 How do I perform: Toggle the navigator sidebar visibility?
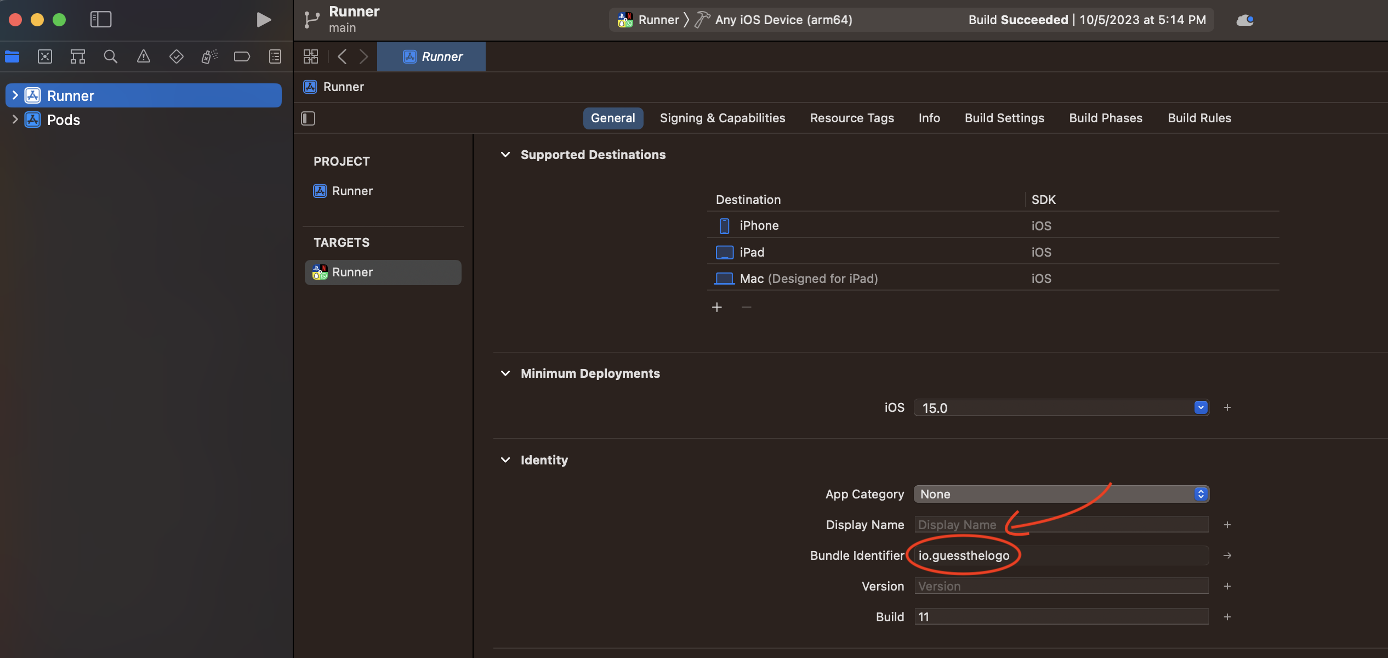point(101,20)
